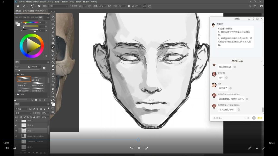
Task: Select the Zoom tool in toolbox
Action: (x=53, y=93)
